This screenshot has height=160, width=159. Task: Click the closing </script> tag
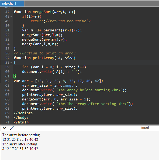tap(23, 113)
